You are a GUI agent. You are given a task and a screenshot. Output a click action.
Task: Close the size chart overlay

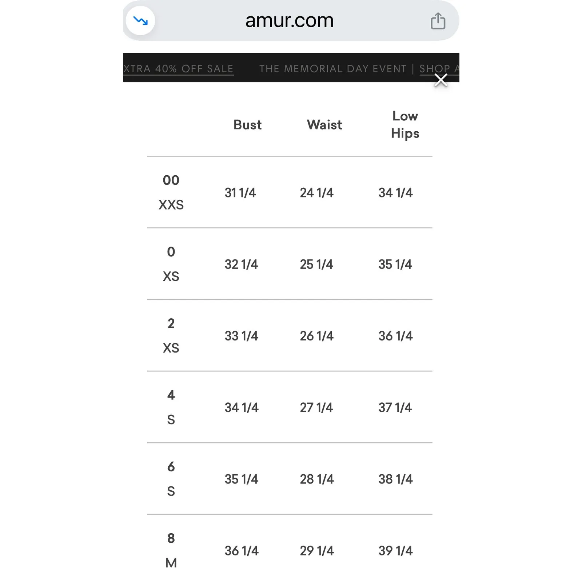pyautogui.click(x=441, y=80)
